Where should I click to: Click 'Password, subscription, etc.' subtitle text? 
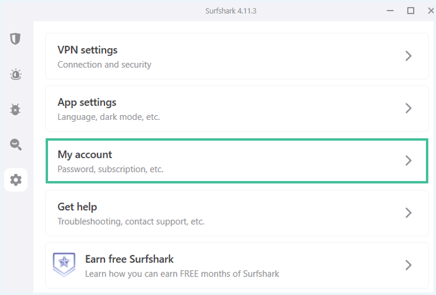(110, 169)
